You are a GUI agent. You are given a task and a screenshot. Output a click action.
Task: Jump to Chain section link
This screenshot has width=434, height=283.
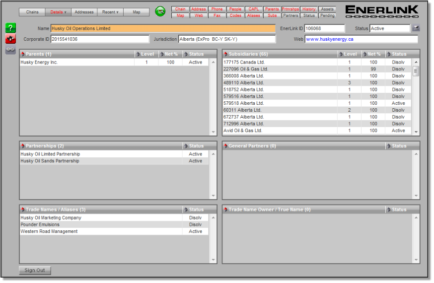click(180, 9)
